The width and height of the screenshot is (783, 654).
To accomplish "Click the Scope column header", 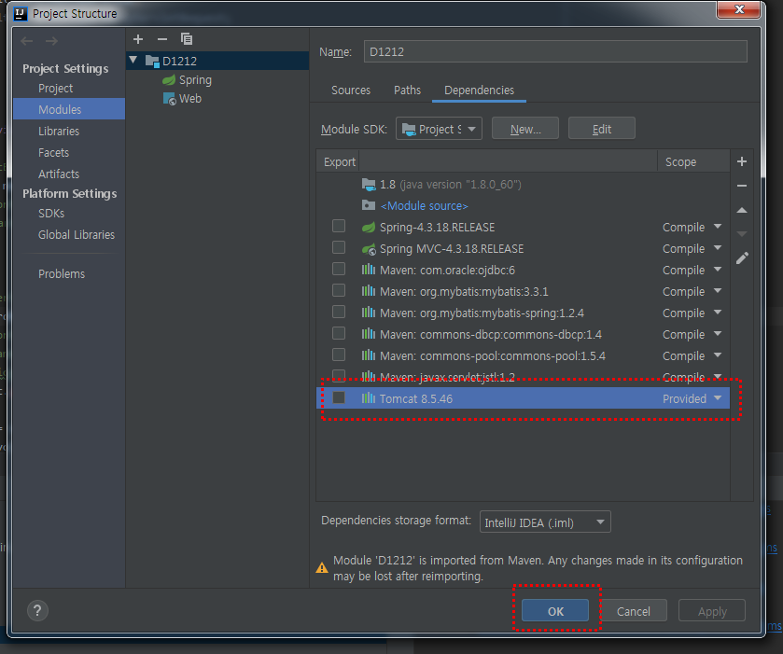I will (693, 161).
